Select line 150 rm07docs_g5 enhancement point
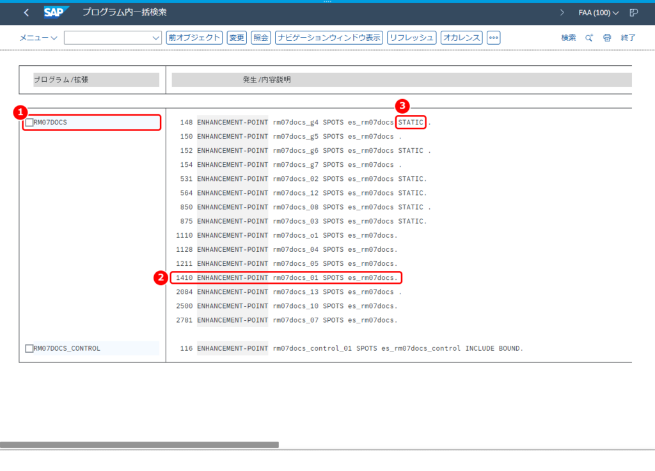Image resolution: width=655 pixels, height=471 pixels. click(x=291, y=136)
